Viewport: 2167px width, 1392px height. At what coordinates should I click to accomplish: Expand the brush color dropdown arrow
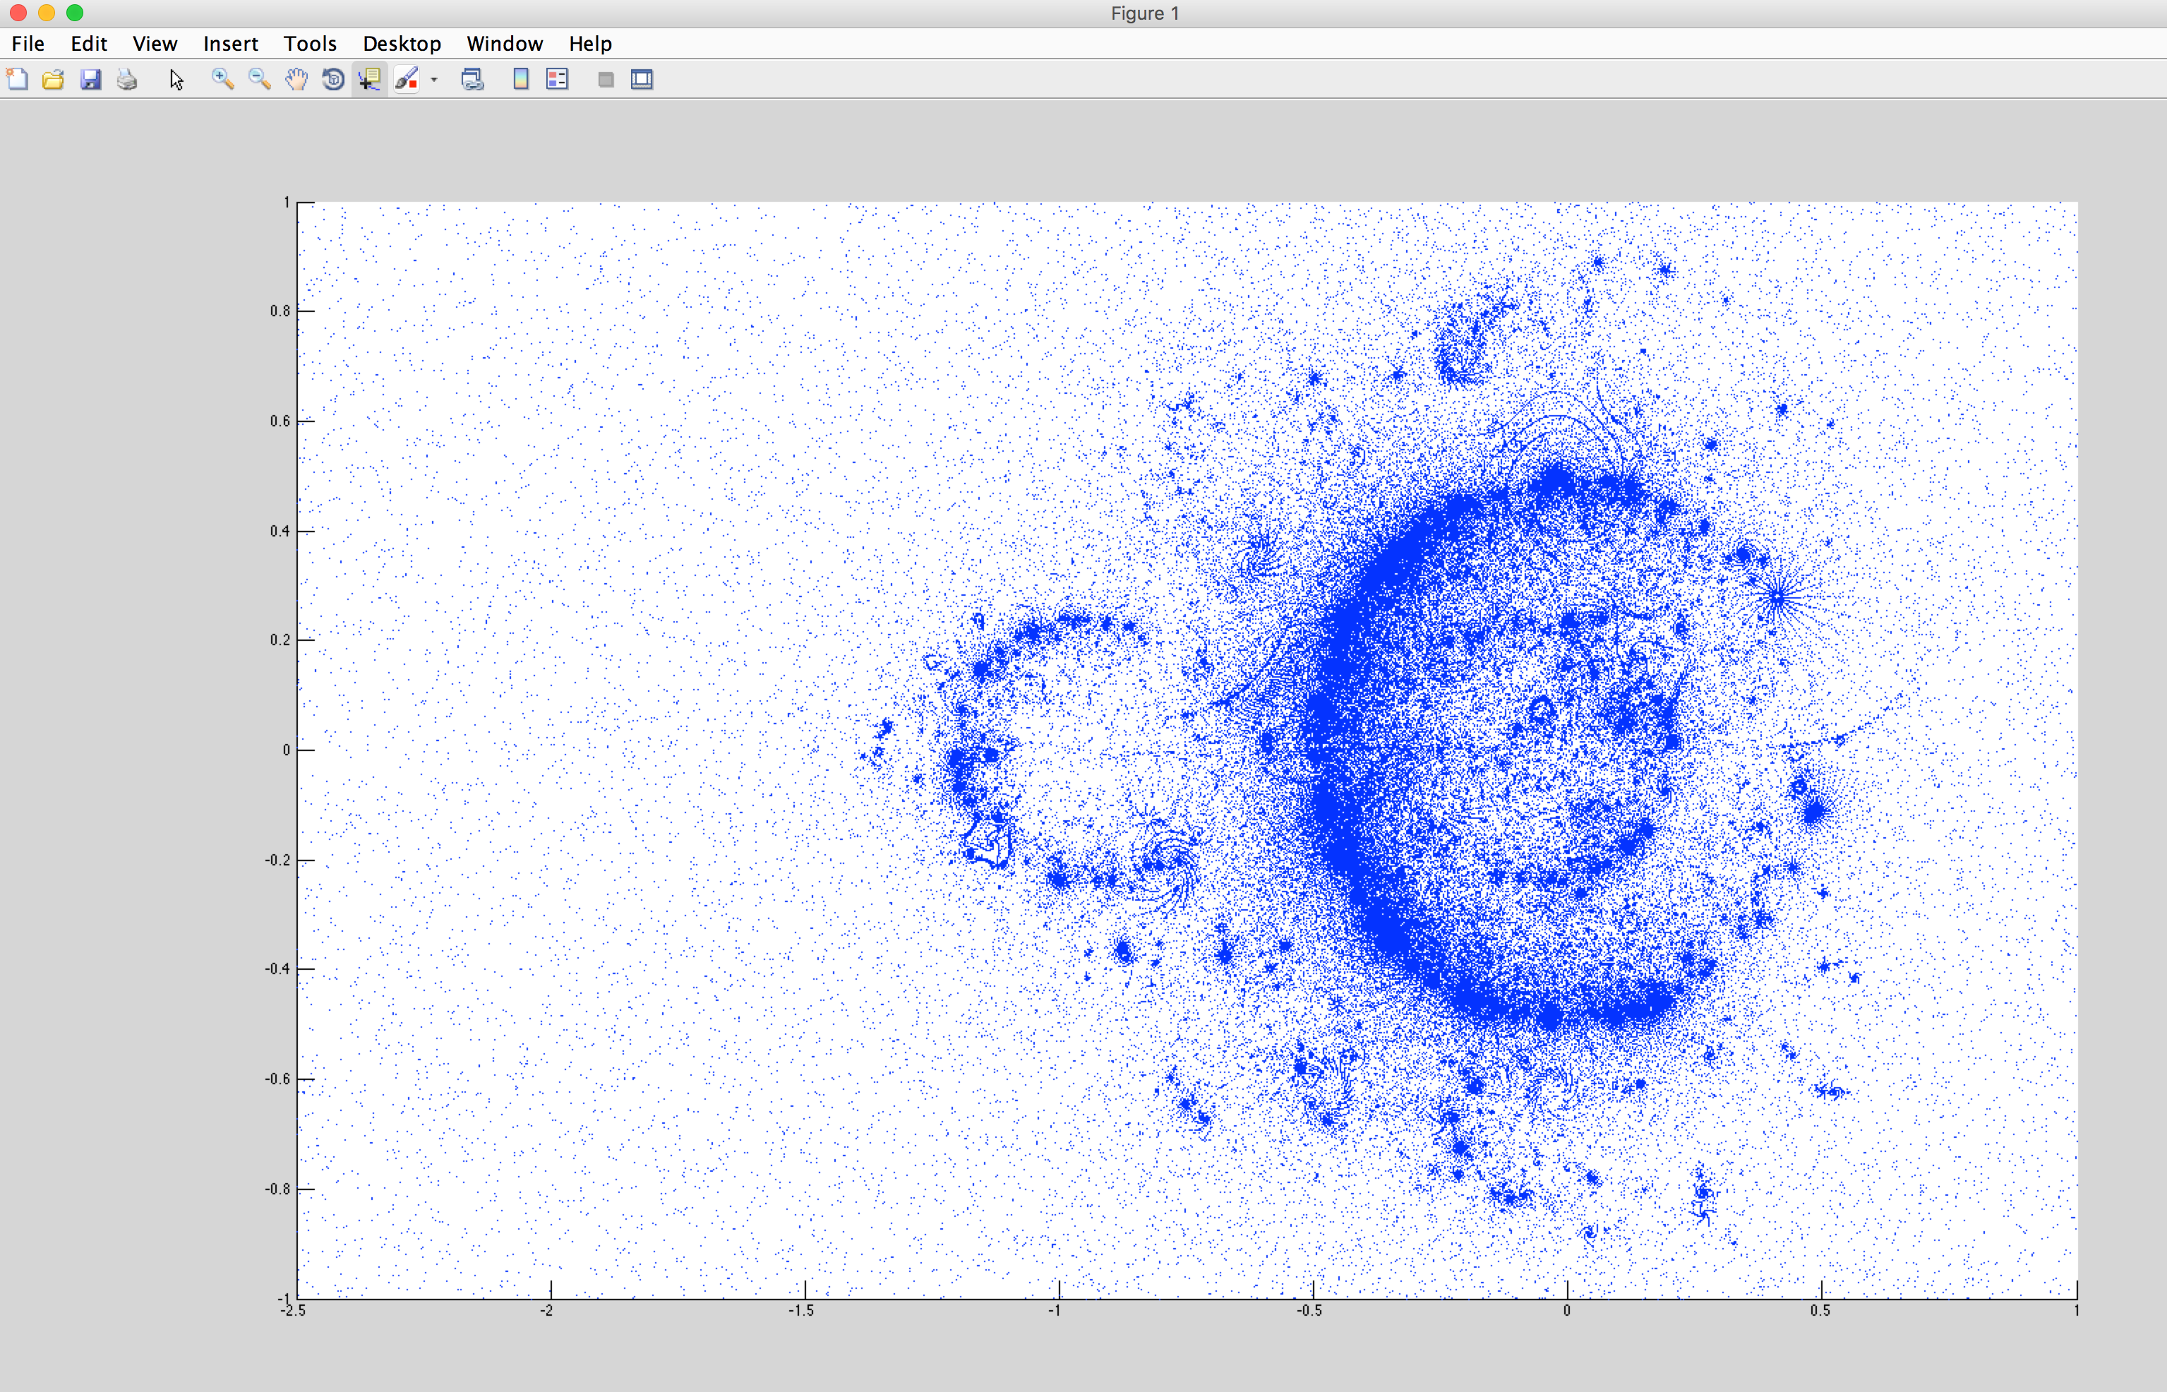[x=435, y=80]
